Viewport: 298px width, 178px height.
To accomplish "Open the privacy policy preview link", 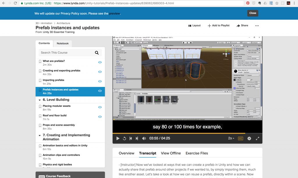I will coord(114,13).
